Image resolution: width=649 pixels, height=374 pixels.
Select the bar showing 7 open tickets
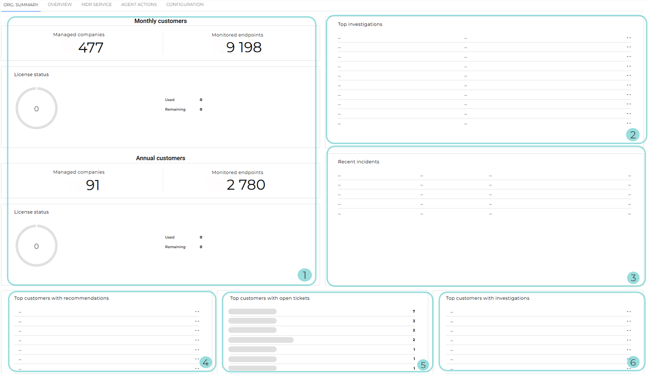point(253,311)
